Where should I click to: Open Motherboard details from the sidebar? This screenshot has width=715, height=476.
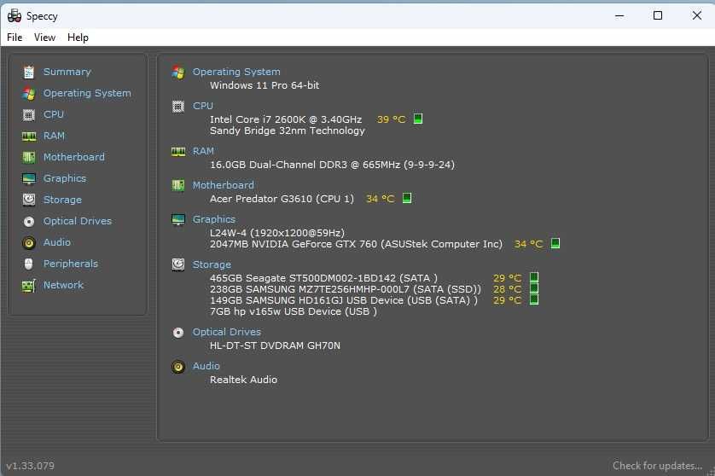[x=74, y=157]
